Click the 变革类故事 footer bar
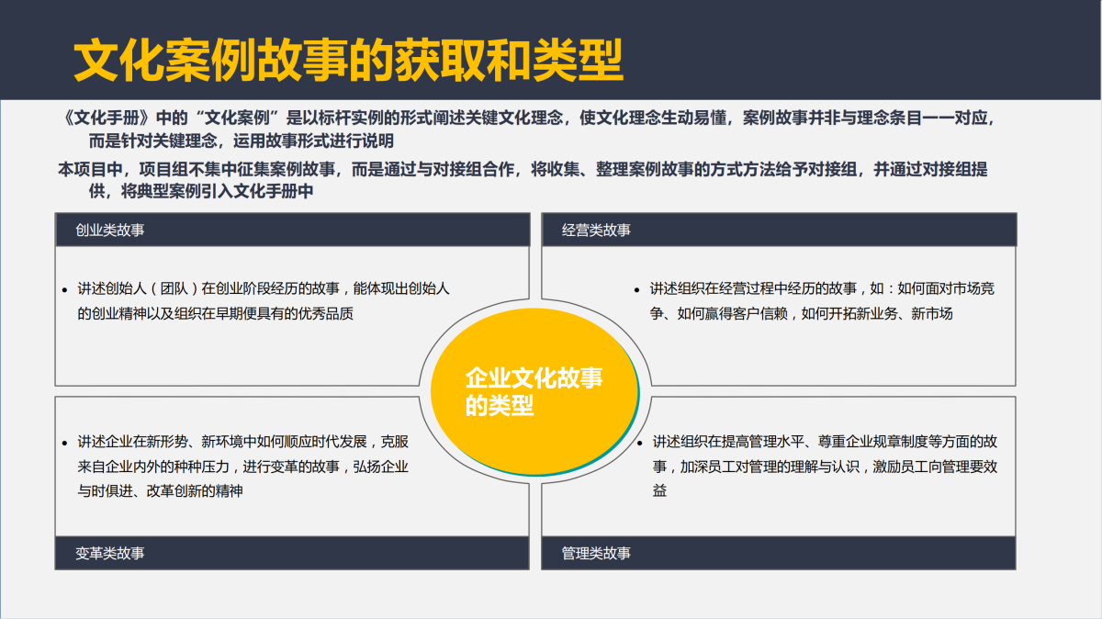1102x619 pixels. pos(292,553)
